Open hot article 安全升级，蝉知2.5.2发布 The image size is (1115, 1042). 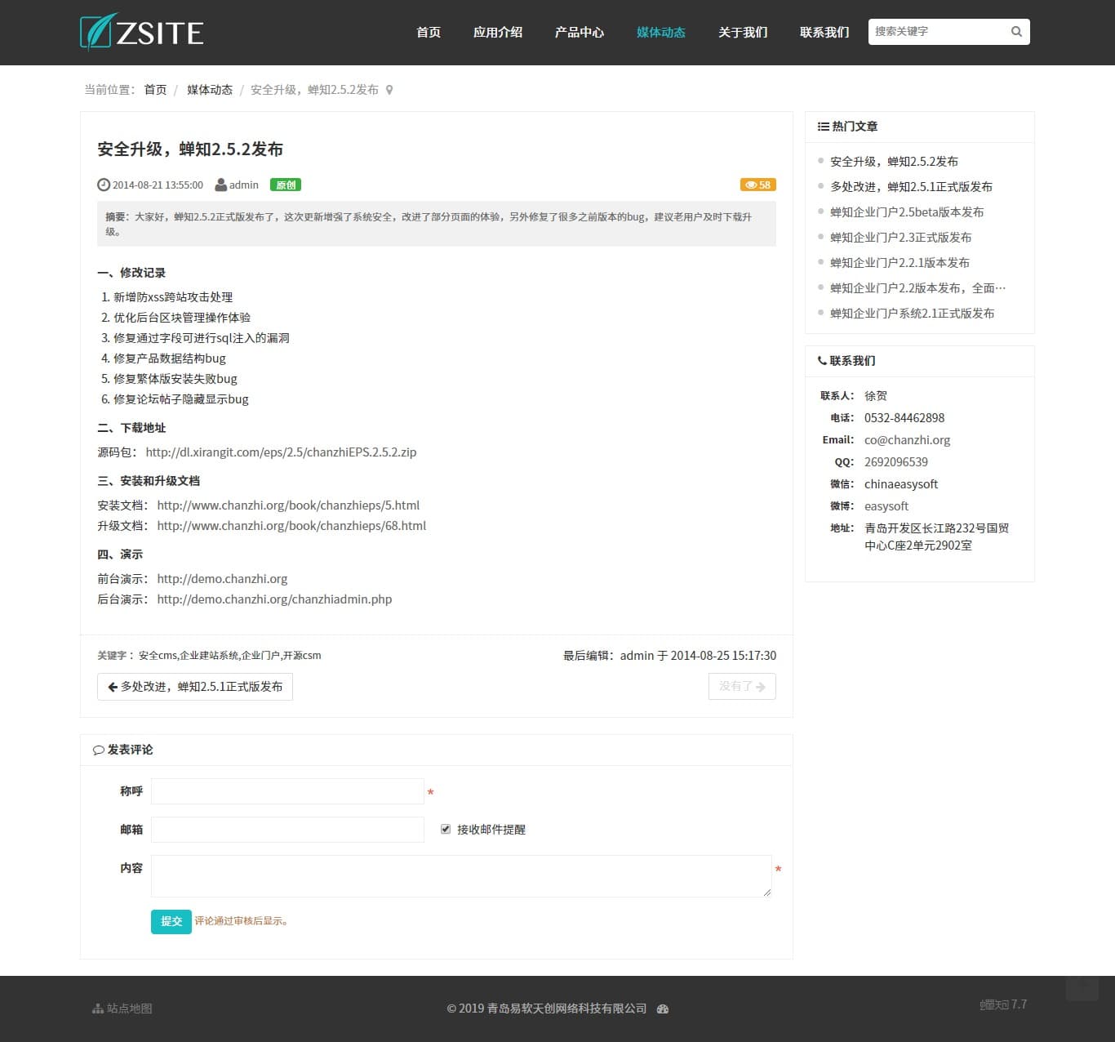click(x=894, y=162)
